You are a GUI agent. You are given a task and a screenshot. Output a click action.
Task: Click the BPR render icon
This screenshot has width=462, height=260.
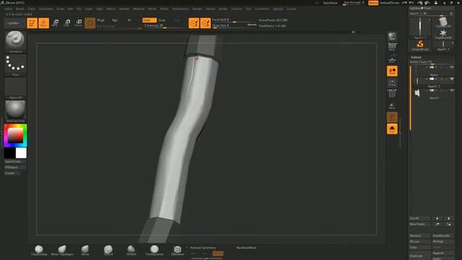pos(392,36)
